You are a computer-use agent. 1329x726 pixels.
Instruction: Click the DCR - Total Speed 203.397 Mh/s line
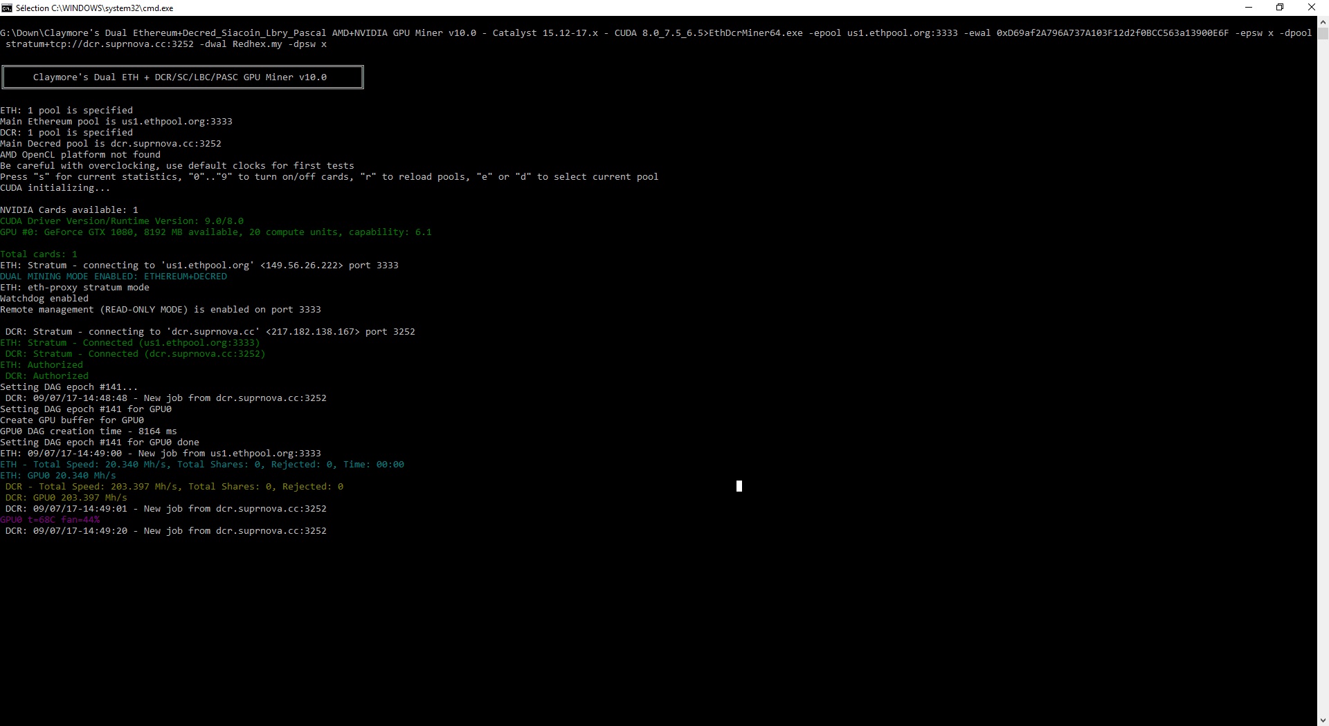(x=174, y=487)
